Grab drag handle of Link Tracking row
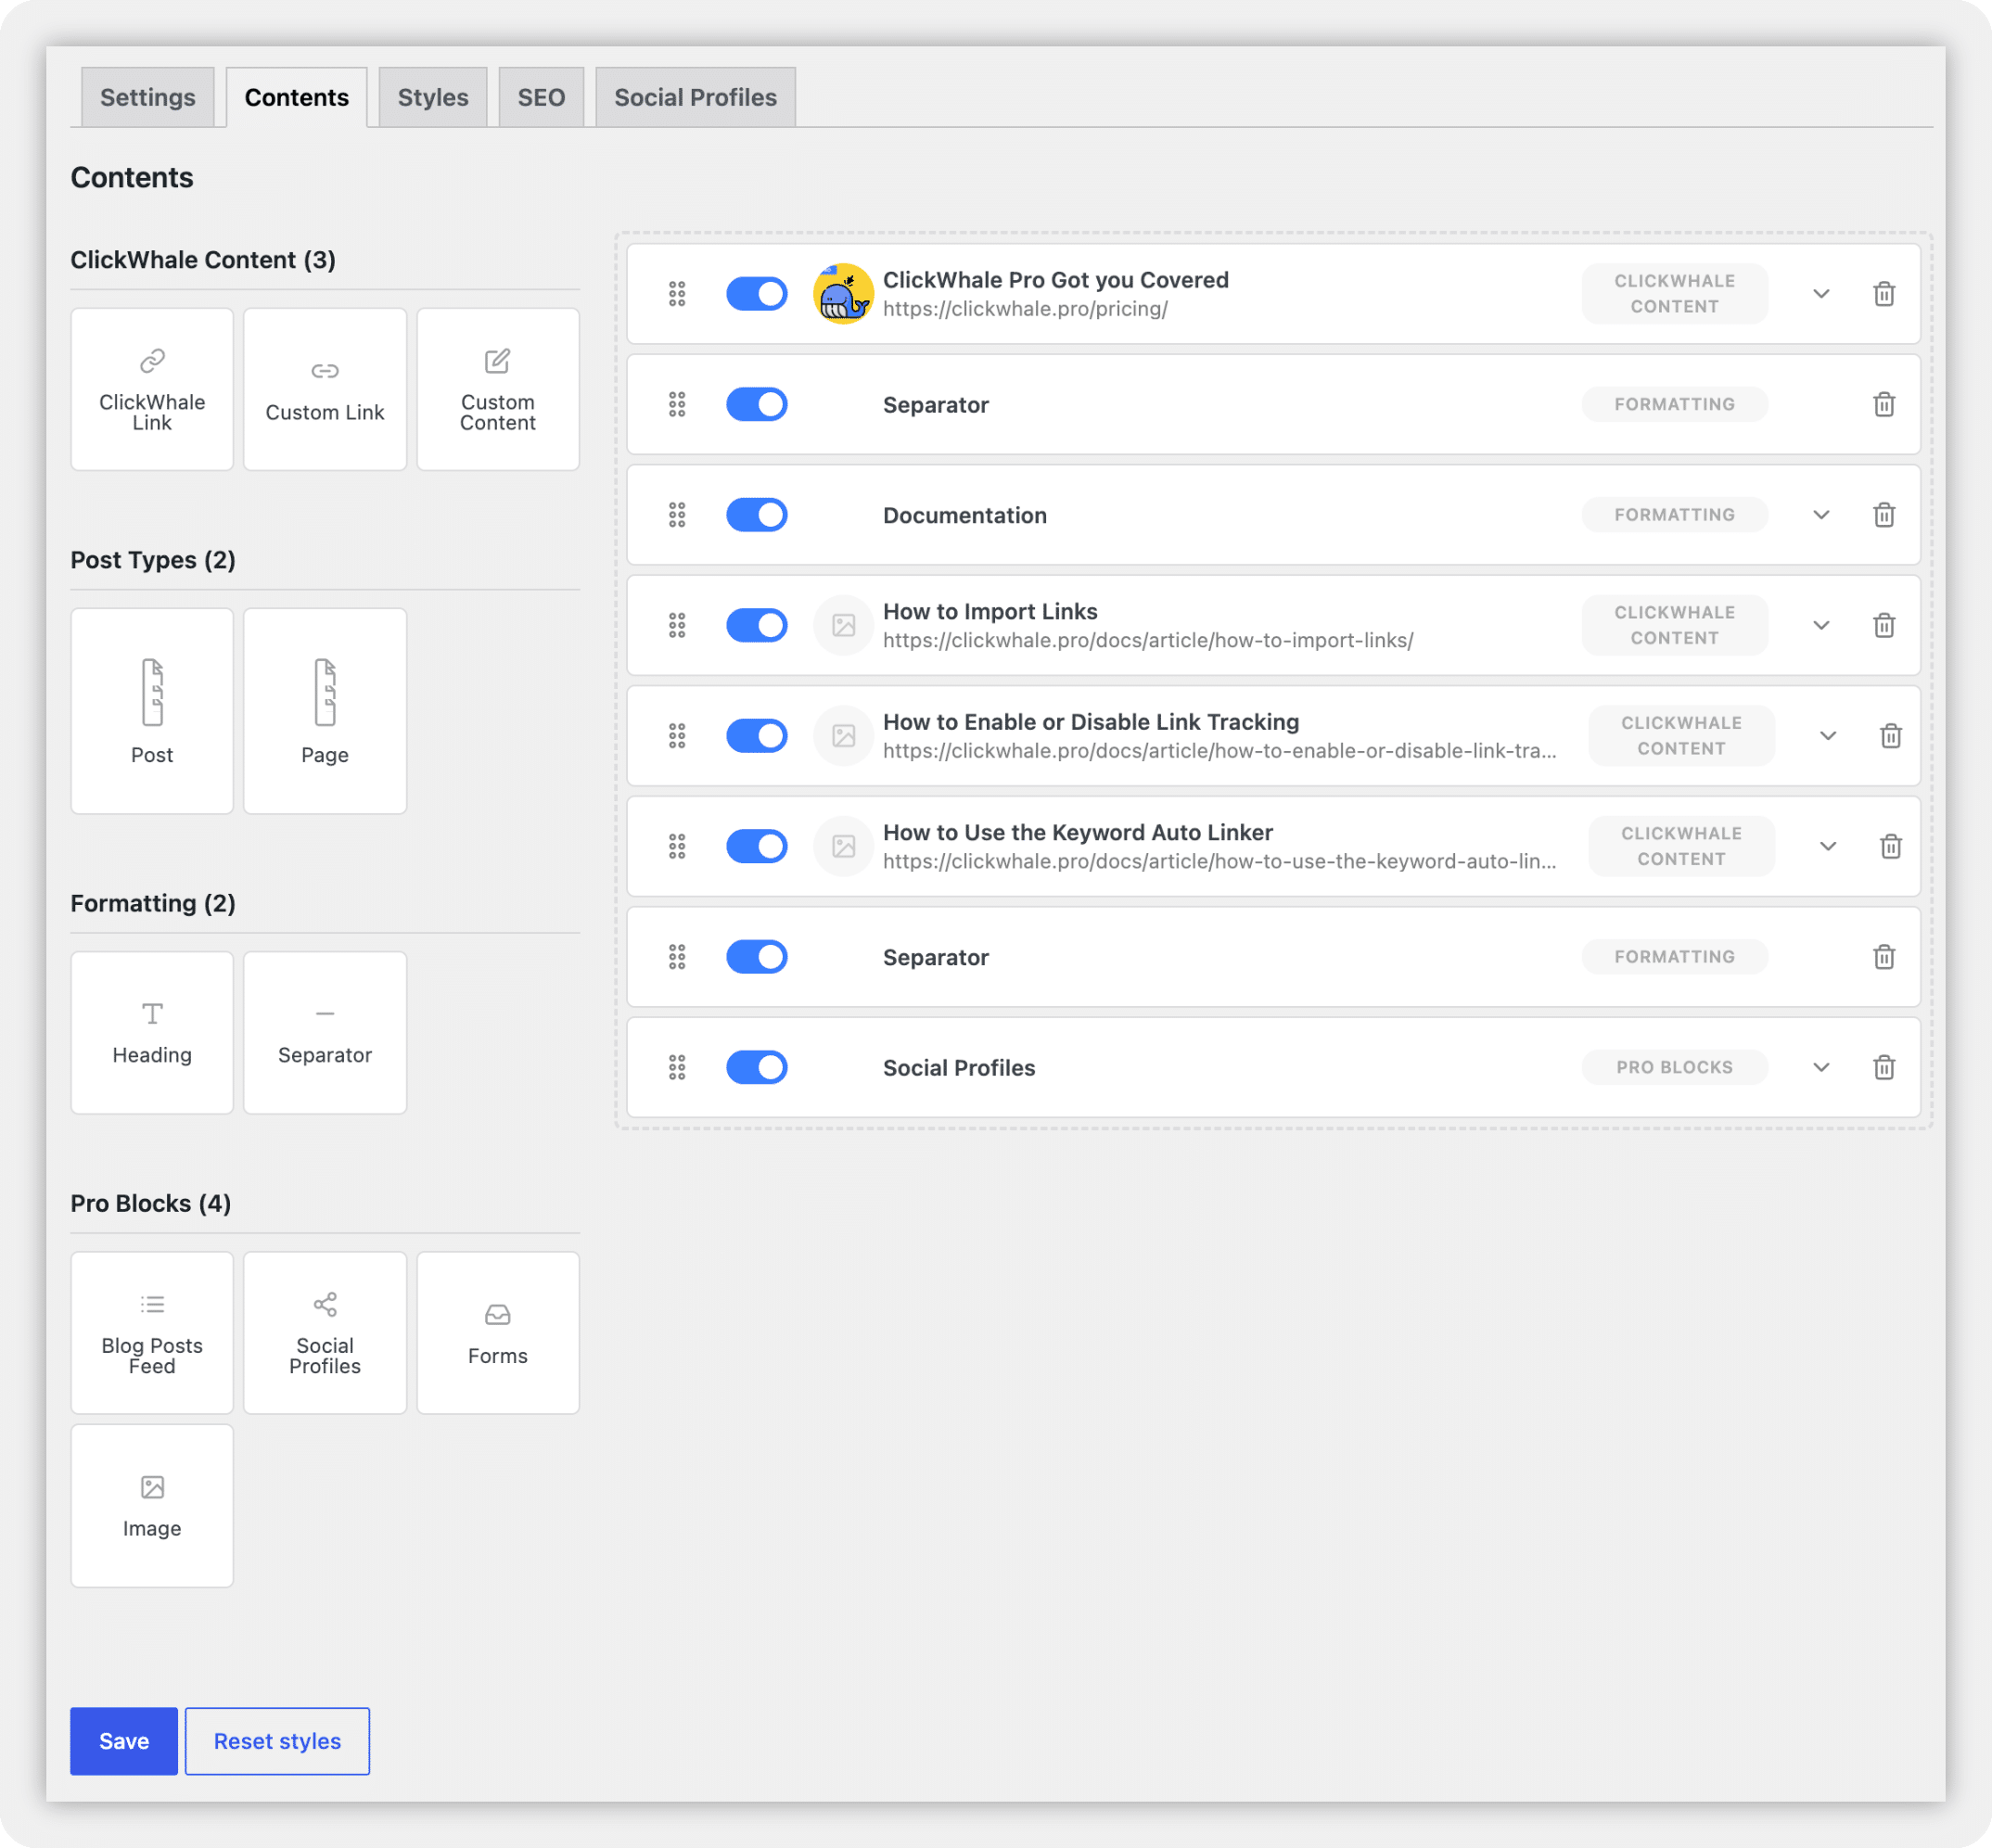Viewport: 1992px width, 1848px height. pos(677,736)
